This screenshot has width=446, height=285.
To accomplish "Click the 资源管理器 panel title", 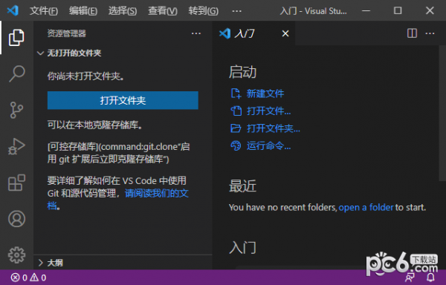I will coord(67,33).
